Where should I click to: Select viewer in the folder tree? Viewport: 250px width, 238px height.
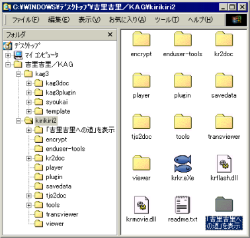pos(55,223)
